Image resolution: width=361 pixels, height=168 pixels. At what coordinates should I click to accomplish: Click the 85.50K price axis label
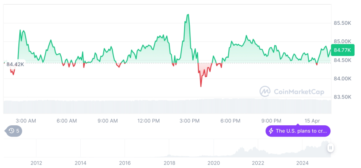[342, 23]
